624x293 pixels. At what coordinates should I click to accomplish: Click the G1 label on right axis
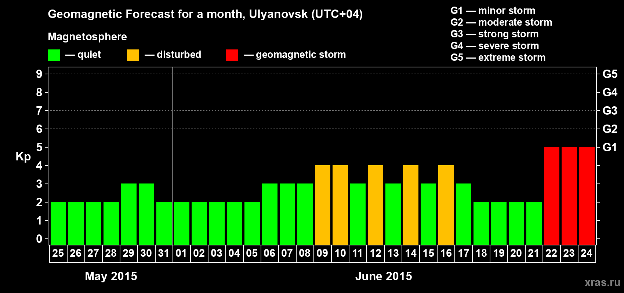(610, 147)
